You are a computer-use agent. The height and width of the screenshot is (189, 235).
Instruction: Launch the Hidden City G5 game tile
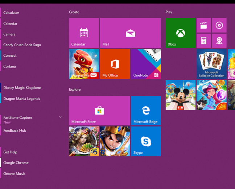[x=84, y=141]
